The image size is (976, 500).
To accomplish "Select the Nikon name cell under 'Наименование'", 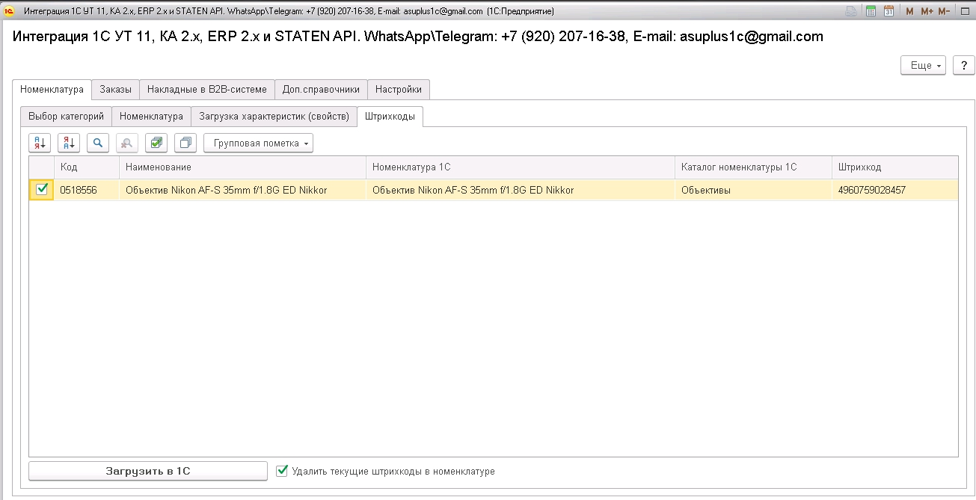I will coord(242,190).
